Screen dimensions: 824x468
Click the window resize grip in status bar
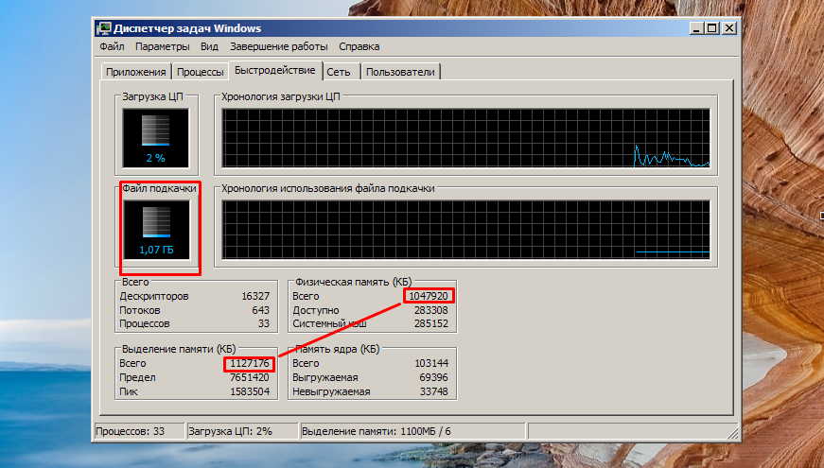click(732, 433)
